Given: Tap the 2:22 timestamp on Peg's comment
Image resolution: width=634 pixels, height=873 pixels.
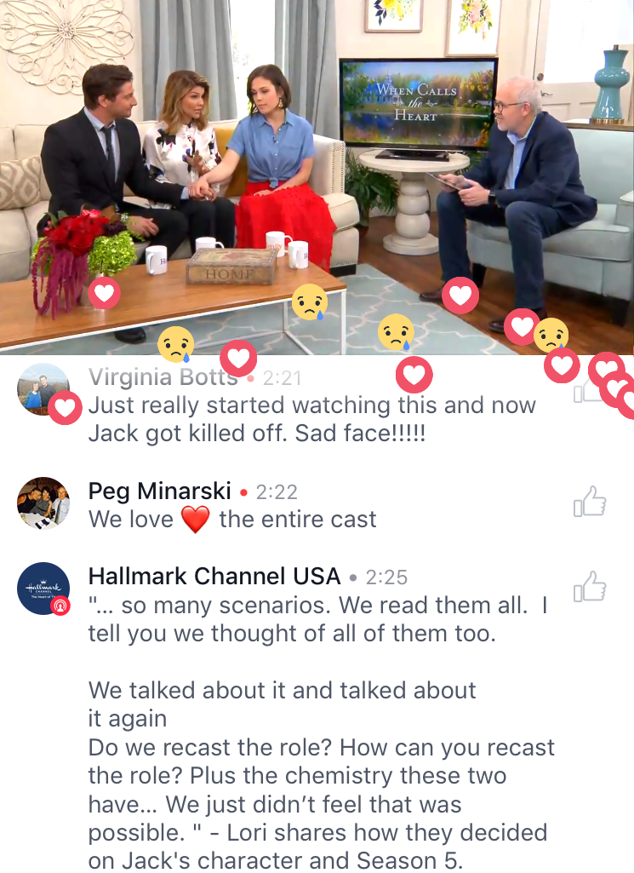Looking at the screenshot, I should click(x=277, y=492).
